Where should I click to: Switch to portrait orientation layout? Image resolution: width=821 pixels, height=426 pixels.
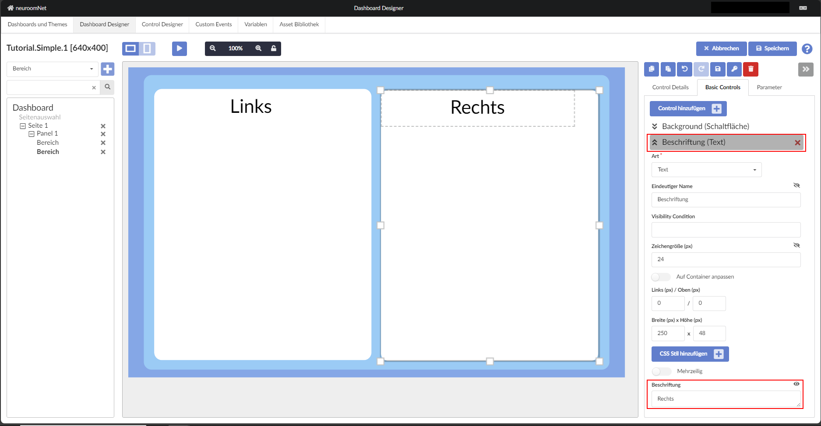pyautogui.click(x=147, y=49)
